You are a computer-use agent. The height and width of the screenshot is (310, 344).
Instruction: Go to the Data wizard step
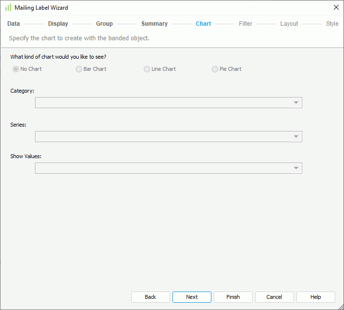point(14,24)
